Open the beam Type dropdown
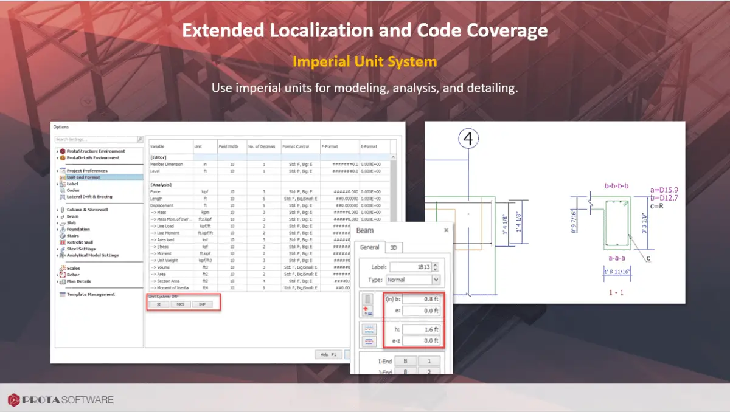 point(436,280)
